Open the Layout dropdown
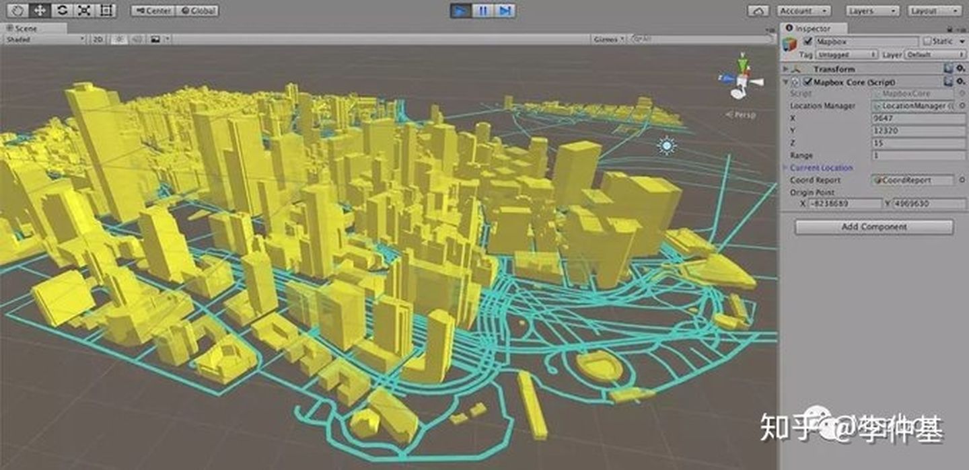The image size is (969, 470). [934, 11]
